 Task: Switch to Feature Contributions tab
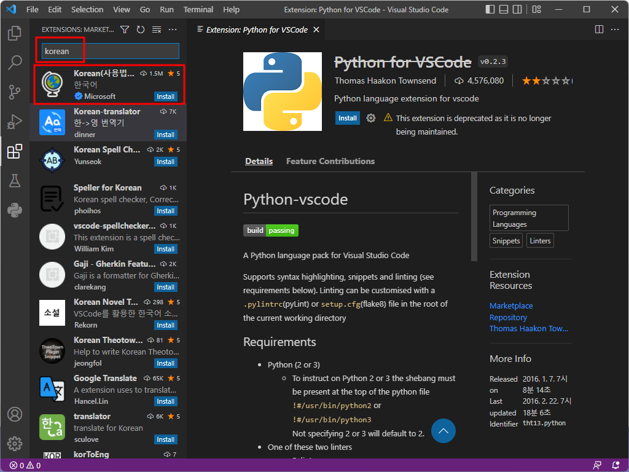coord(330,162)
